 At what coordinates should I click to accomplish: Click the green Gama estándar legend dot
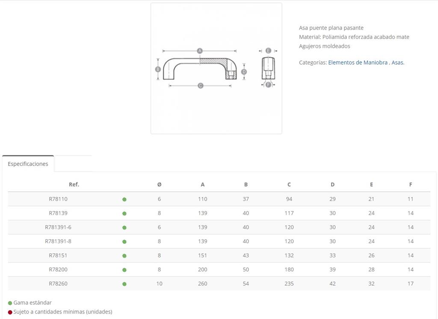(10, 303)
